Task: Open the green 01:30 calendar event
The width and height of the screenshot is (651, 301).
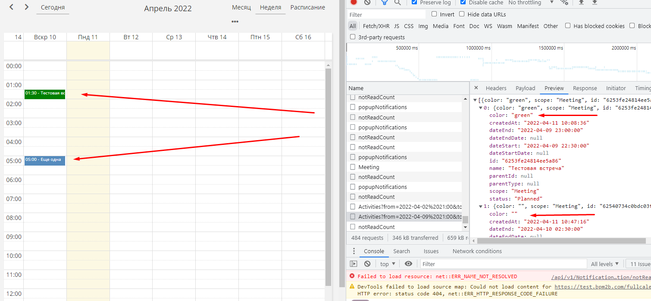Action: click(45, 94)
